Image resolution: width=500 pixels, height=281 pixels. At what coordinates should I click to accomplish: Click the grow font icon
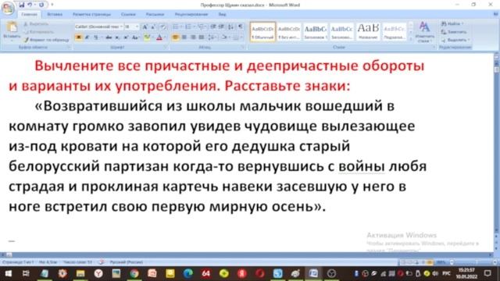(145, 27)
